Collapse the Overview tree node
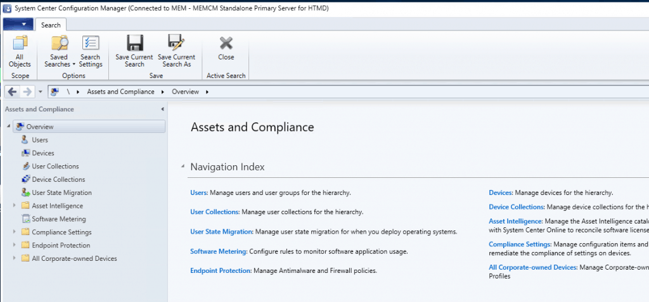 pos(9,127)
